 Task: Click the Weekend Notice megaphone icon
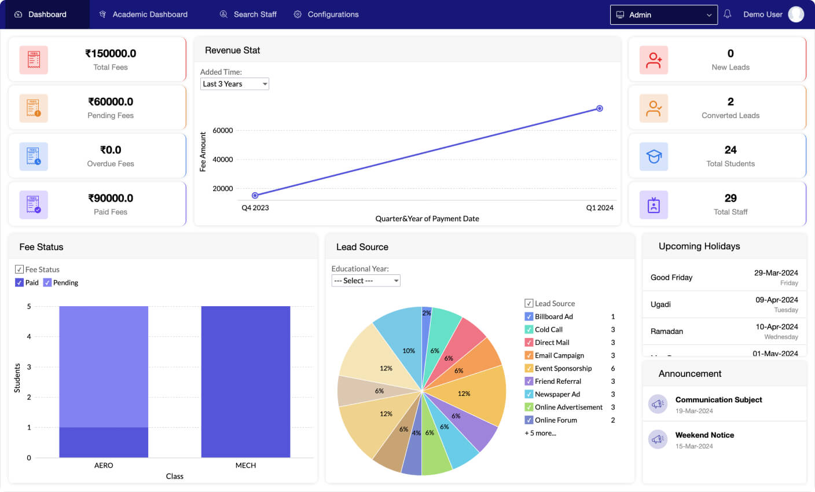coord(658,439)
